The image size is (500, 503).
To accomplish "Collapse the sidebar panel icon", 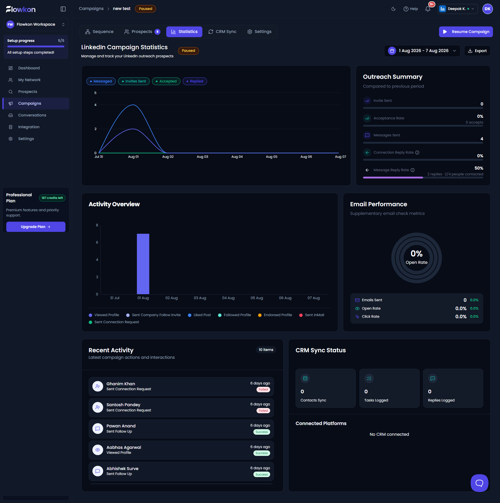I will tap(63, 9).
